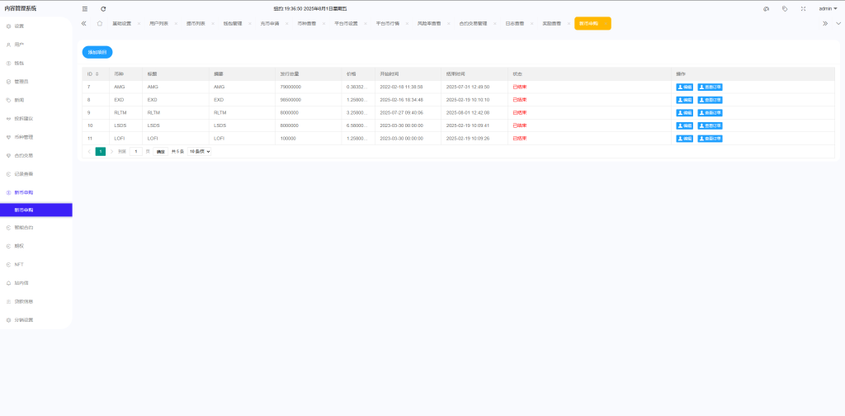Click the theme palette icon in header
The height and width of the screenshot is (416, 845).
tap(766, 8)
